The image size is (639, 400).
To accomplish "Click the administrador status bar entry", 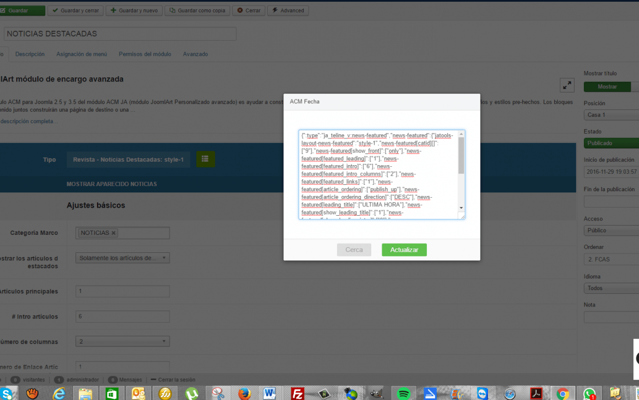I will pos(77,380).
